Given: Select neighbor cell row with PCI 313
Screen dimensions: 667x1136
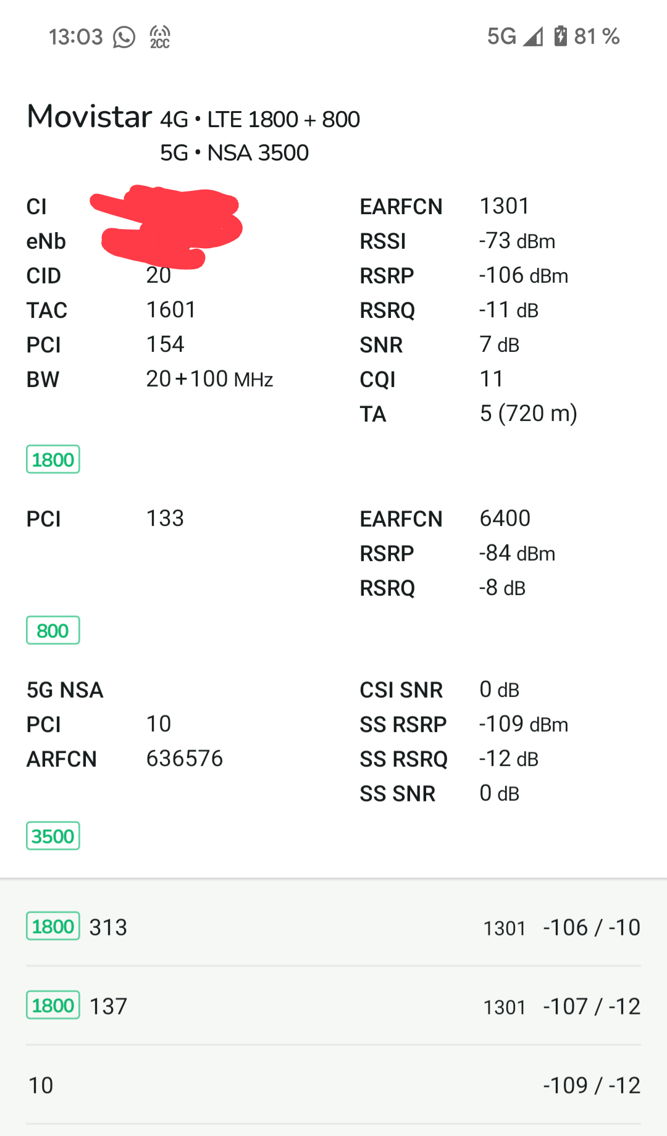Looking at the screenshot, I should [x=333, y=927].
